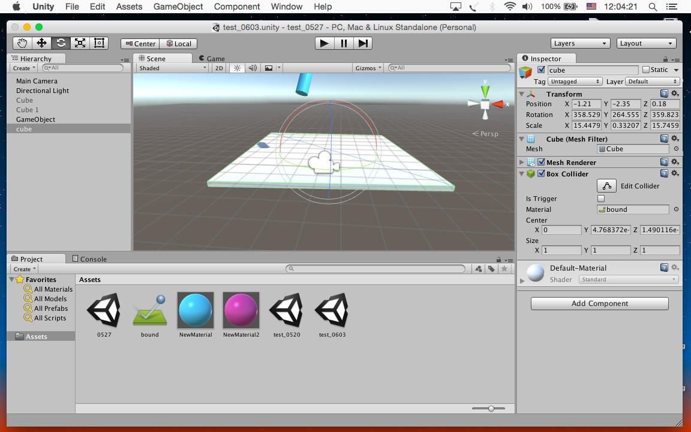Toggle Center pivot mode button

click(x=140, y=44)
